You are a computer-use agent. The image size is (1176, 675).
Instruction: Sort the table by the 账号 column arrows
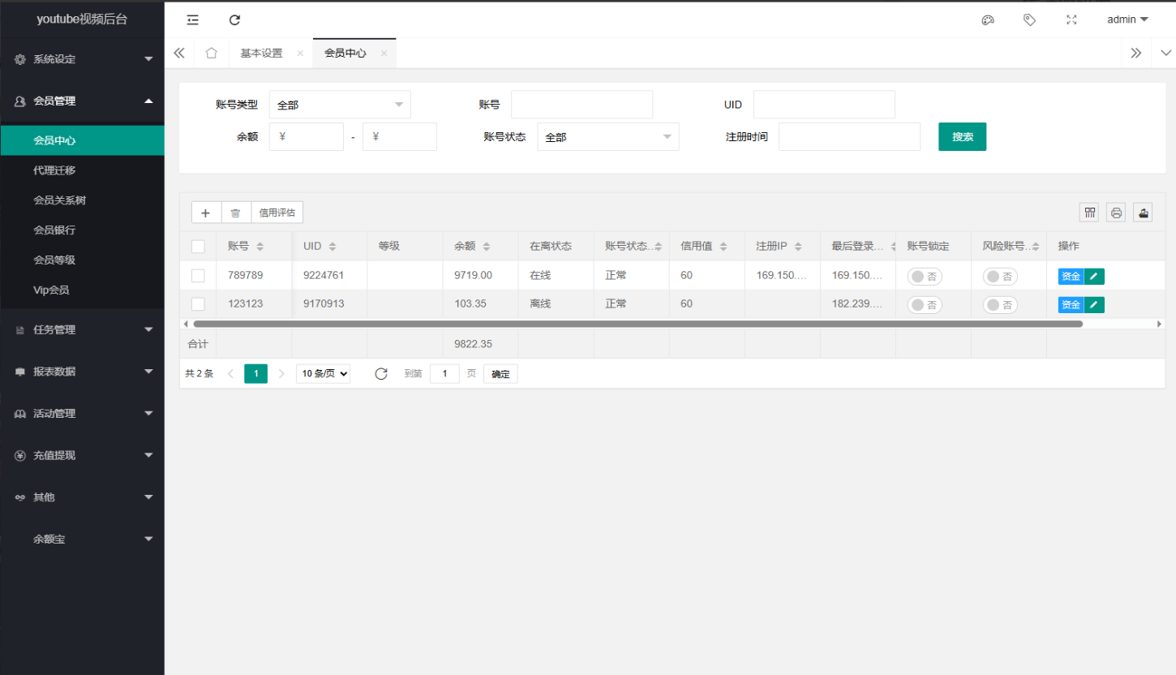[x=260, y=247]
